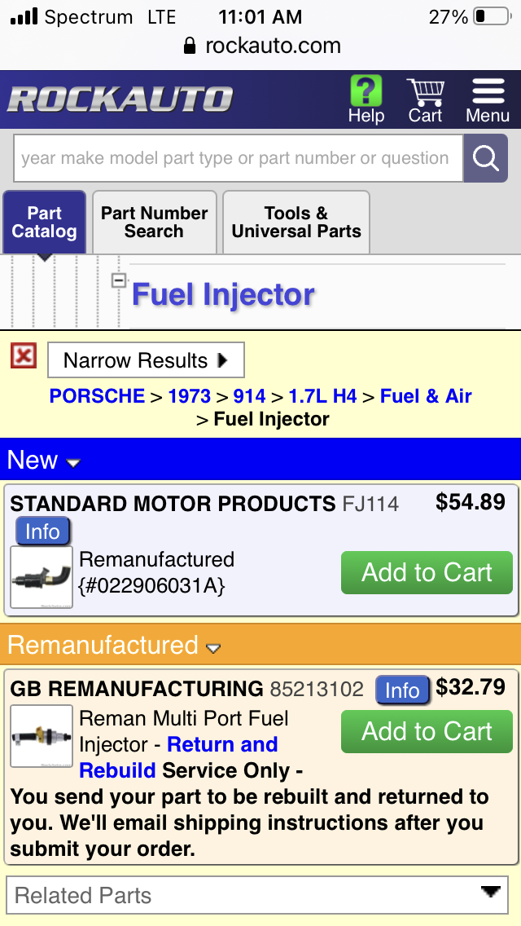The height and width of the screenshot is (926, 521).
Task: Open the Related Parts dropdown
Action: point(257,896)
